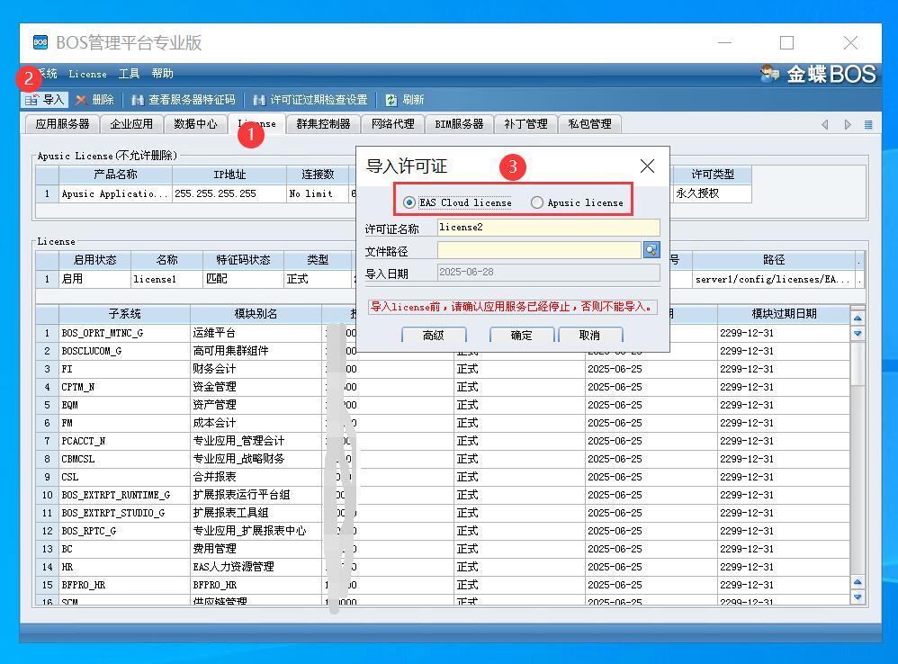
Task: Click the 匹配 feature code status cell
Action: coord(243,279)
